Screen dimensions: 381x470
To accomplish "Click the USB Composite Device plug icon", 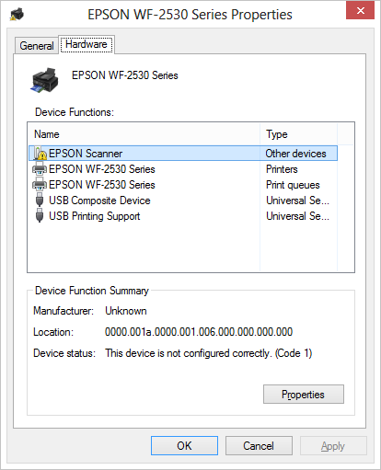I will (x=40, y=201).
